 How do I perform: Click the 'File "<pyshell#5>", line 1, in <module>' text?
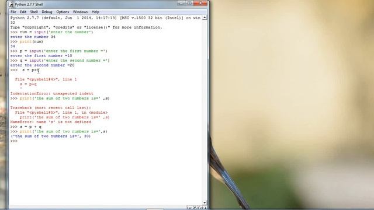click(x=61, y=113)
